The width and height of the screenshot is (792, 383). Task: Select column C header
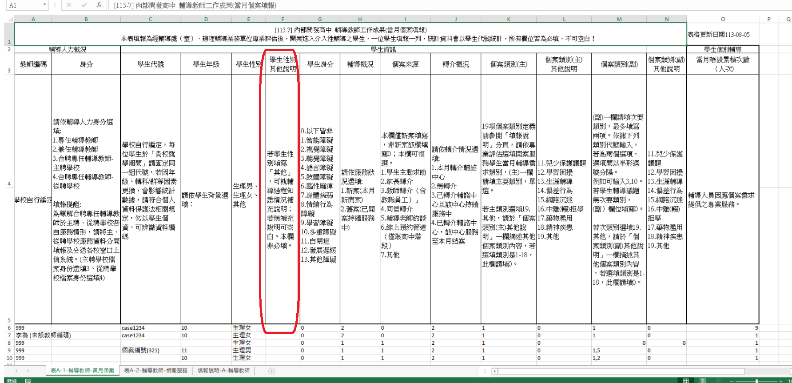tap(150, 19)
